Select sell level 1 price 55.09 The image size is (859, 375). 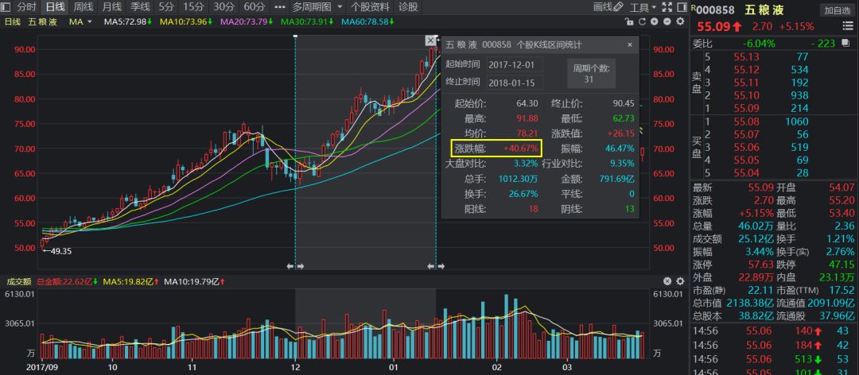tap(746, 108)
